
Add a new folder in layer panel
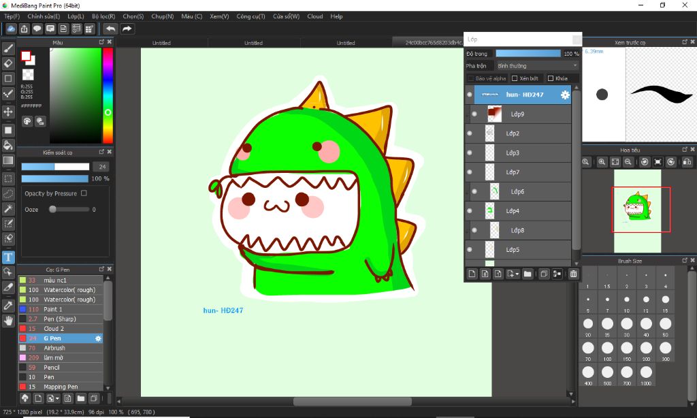pyautogui.click(x=528, y=274)
